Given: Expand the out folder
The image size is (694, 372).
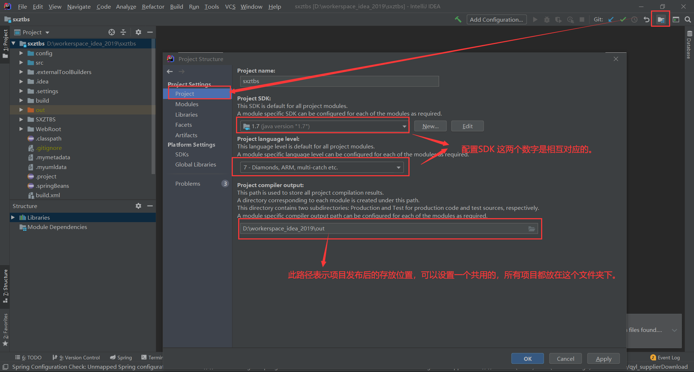Looking at the screenshot, I should tap(21, 110).
